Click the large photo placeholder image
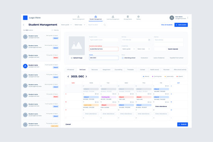 [77, 46]
